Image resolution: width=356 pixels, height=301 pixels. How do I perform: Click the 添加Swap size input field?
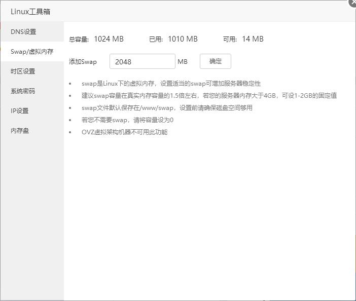pyautogui.click(x=142, y=62)
